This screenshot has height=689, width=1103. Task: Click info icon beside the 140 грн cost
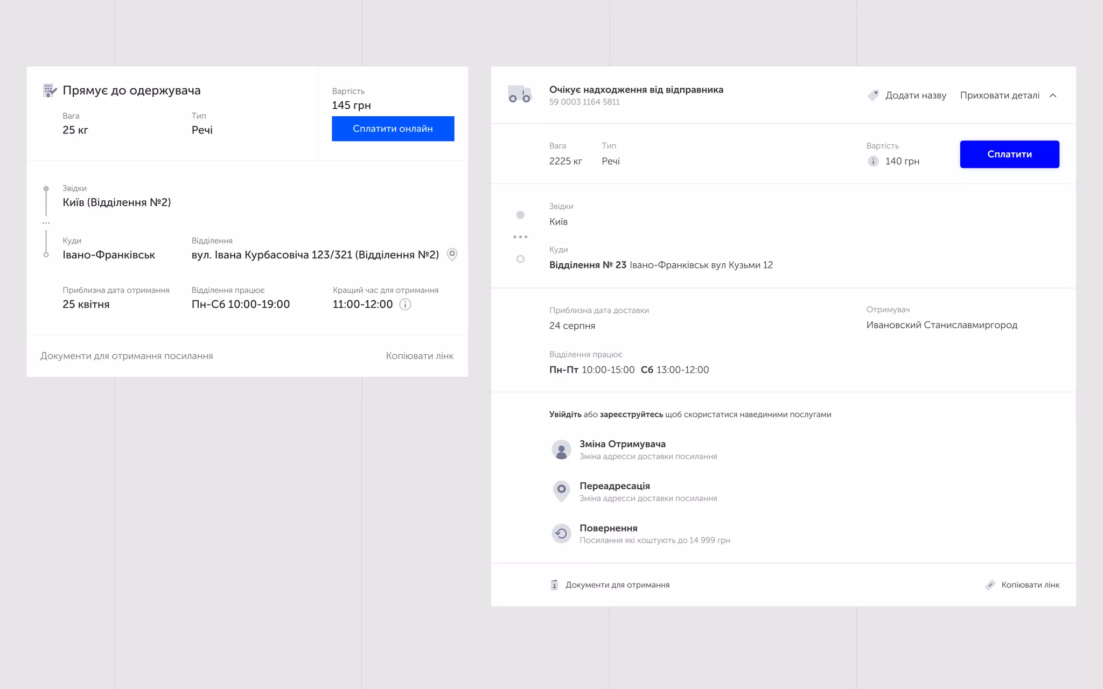click(873, 161)
